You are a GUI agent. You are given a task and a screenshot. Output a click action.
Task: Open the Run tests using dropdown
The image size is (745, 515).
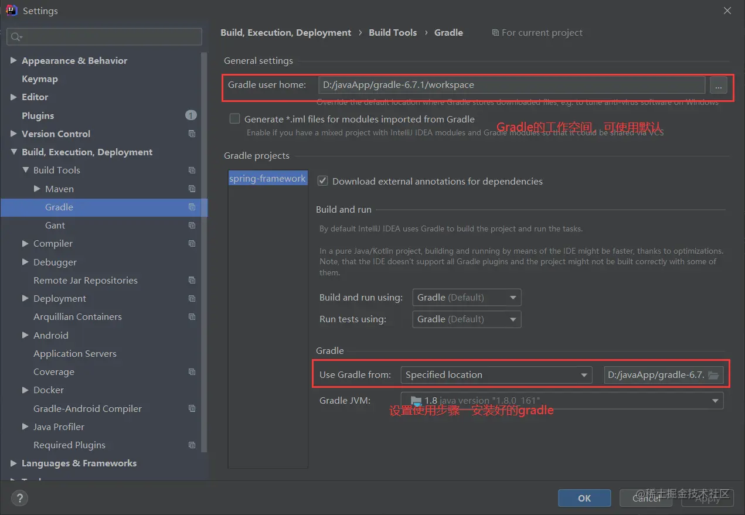coord(467,319)
